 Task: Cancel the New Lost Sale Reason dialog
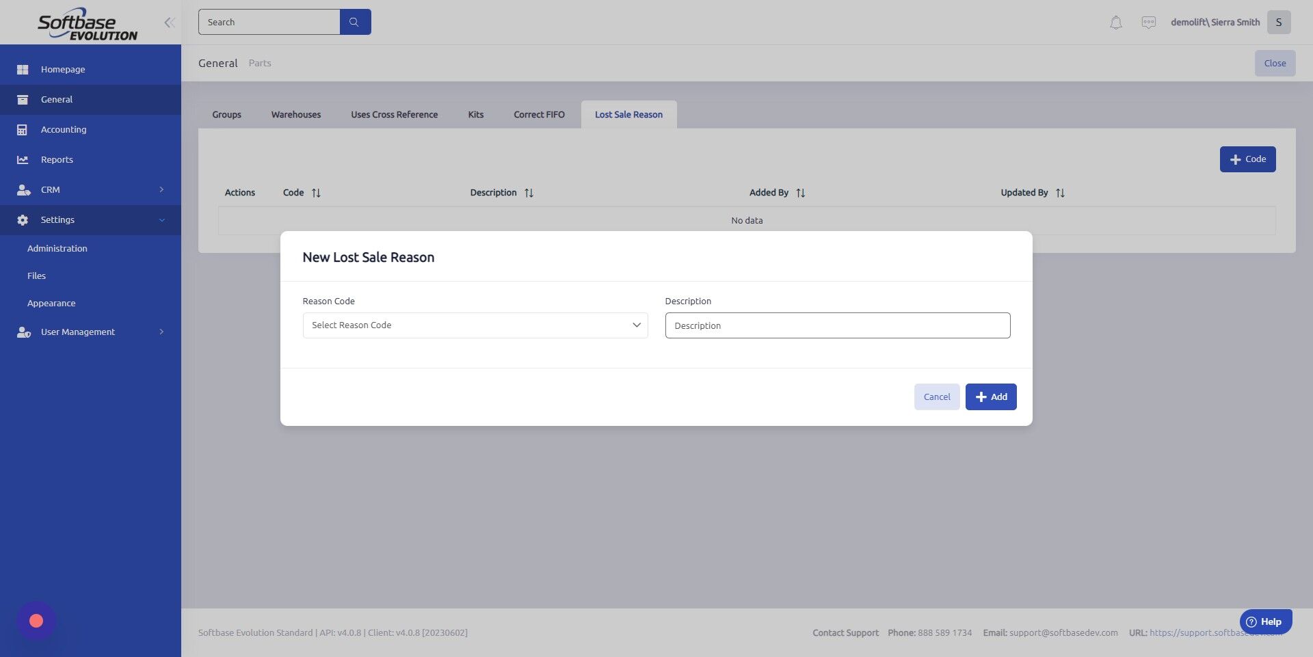(x=937, y=397)
